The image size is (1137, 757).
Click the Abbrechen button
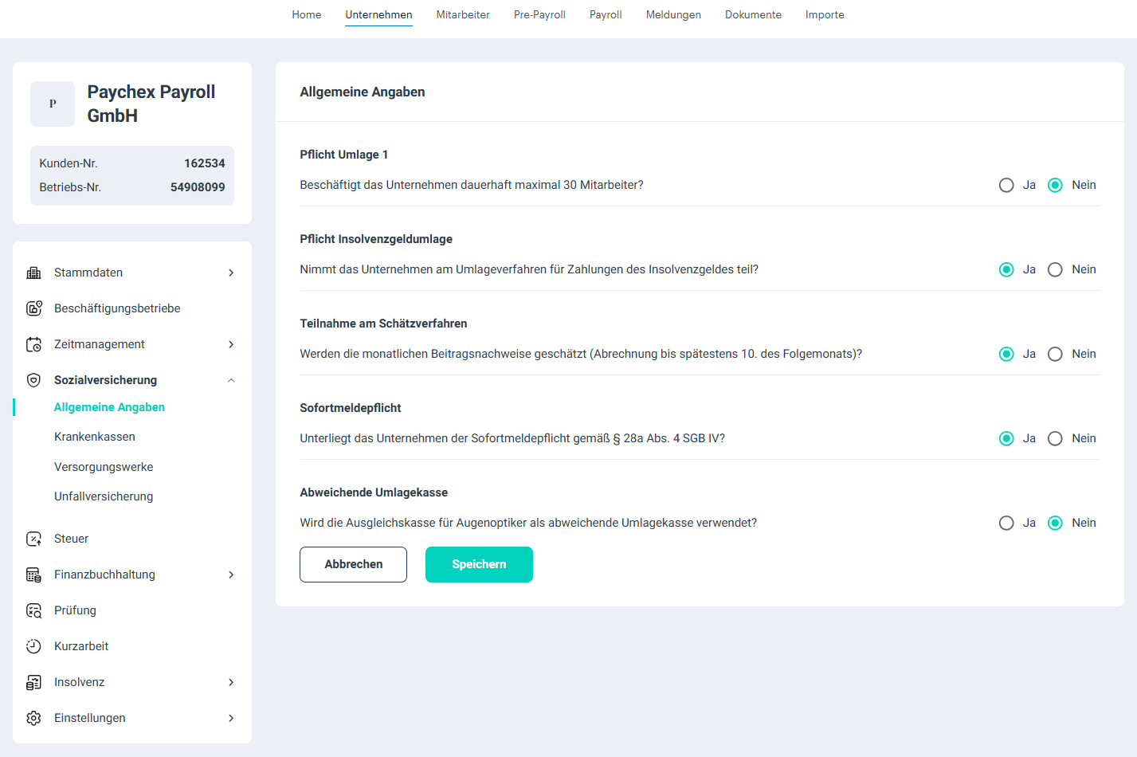click(353, 564)
